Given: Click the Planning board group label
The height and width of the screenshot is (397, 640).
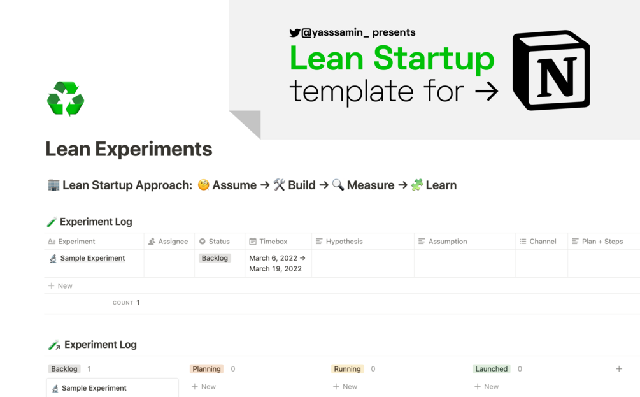Looking at the screenshot, I should [206, 369].
